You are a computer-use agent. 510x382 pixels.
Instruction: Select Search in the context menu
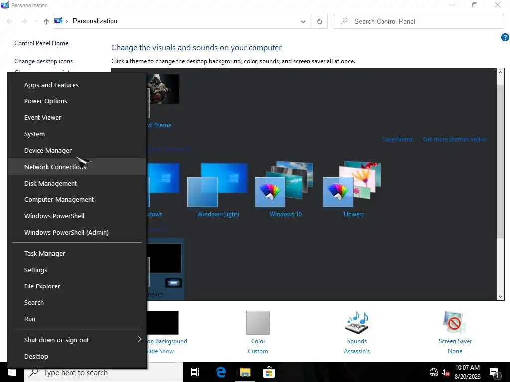pos(77,302)
